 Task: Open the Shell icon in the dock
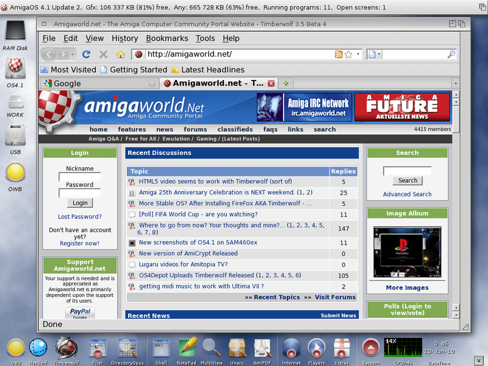point(161,348)
